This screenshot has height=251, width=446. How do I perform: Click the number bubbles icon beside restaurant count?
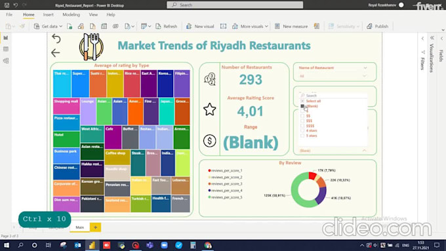210,79
